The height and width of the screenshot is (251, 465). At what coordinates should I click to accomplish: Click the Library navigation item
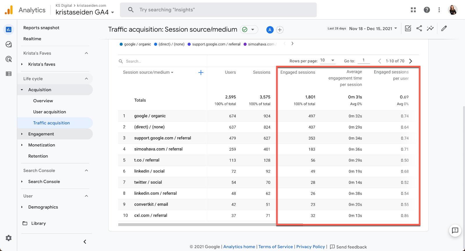coord(39,223)
